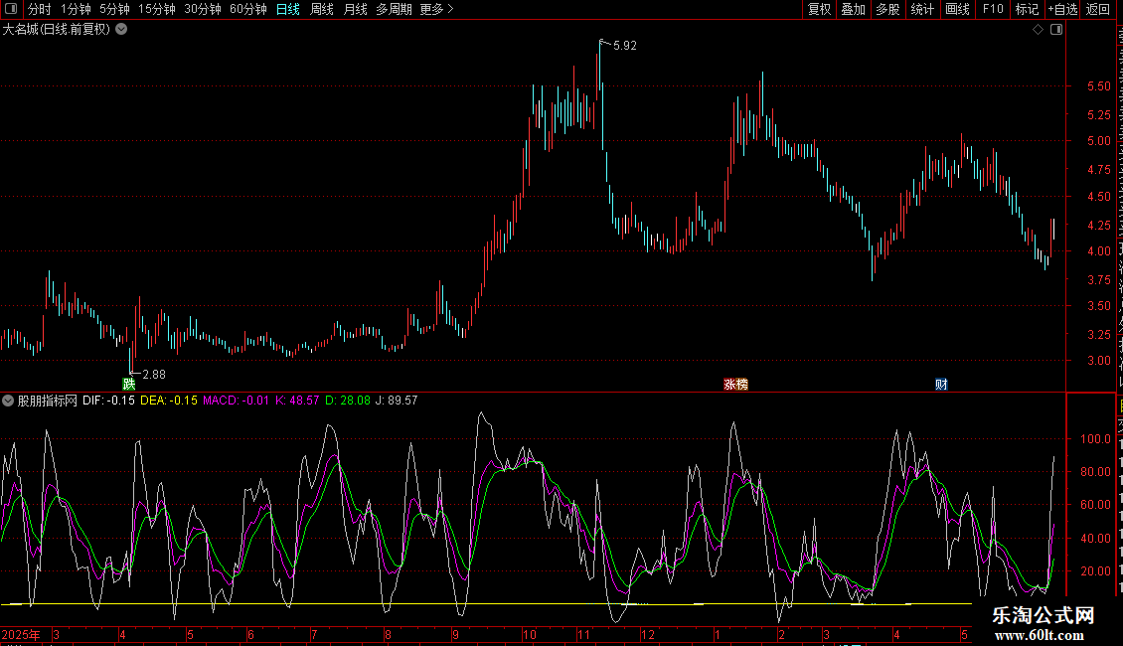Select the 60分钟 period tab
Image resolution: width=1123 pixels, height=646 pixels.
coord(248,9)
